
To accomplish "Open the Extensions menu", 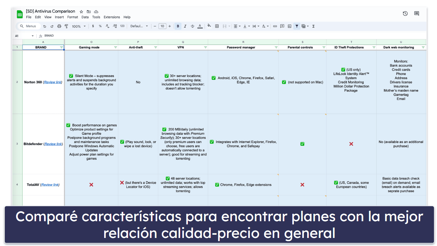I will (112, 17).
